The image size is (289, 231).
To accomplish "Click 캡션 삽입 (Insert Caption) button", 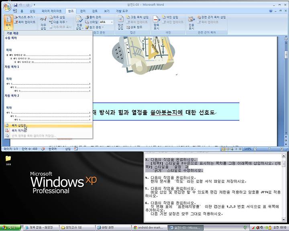I will click(120, 23).
